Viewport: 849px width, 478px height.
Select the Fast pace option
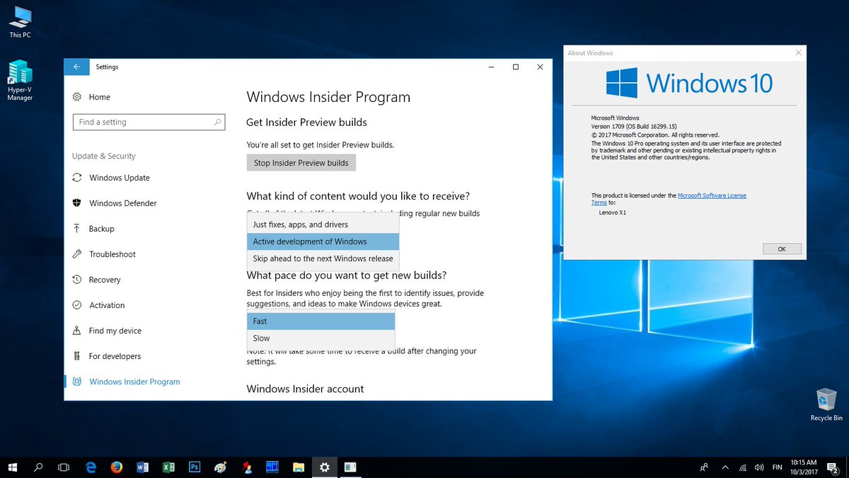pyautogui.click(x=320, y=321)
